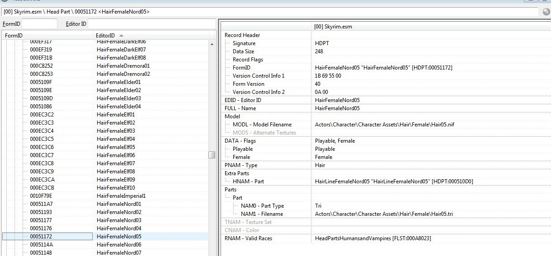The image size is (551, 256).
Task: Click the tree list scrollbar up arrow
Action: click(212, 44)
